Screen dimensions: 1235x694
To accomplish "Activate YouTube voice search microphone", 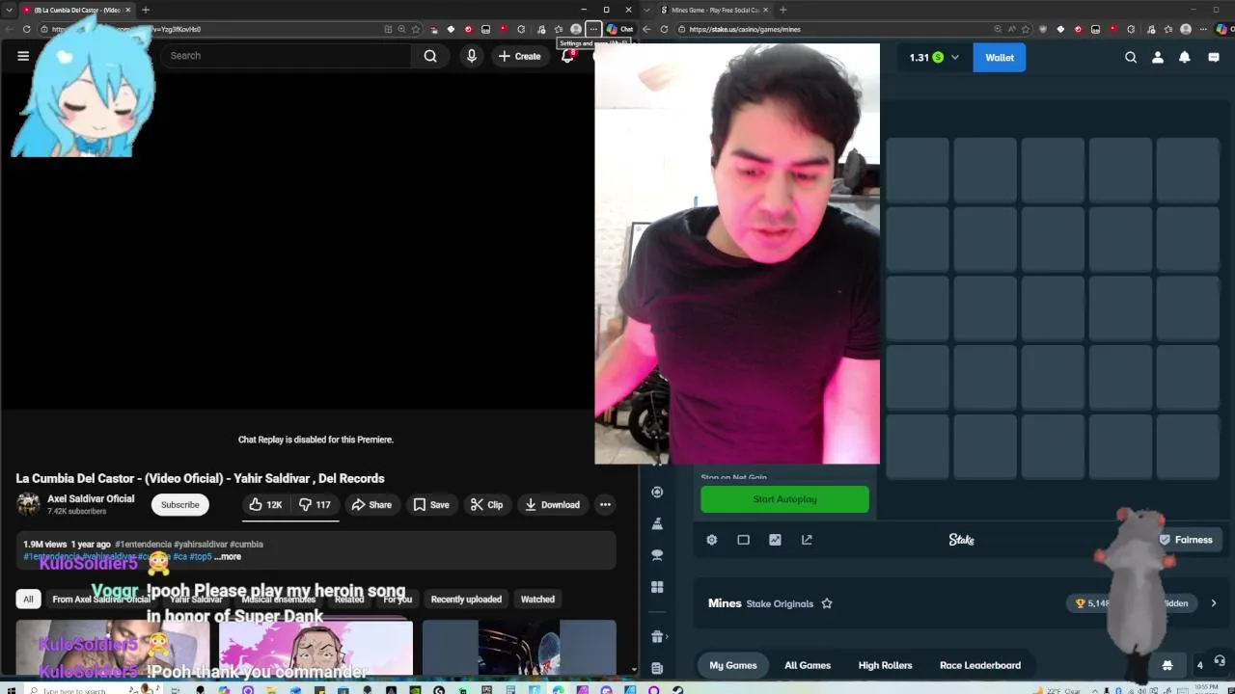I will [472, 56].
